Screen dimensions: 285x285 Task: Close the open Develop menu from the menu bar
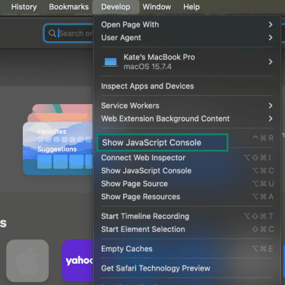coord(116,7)
